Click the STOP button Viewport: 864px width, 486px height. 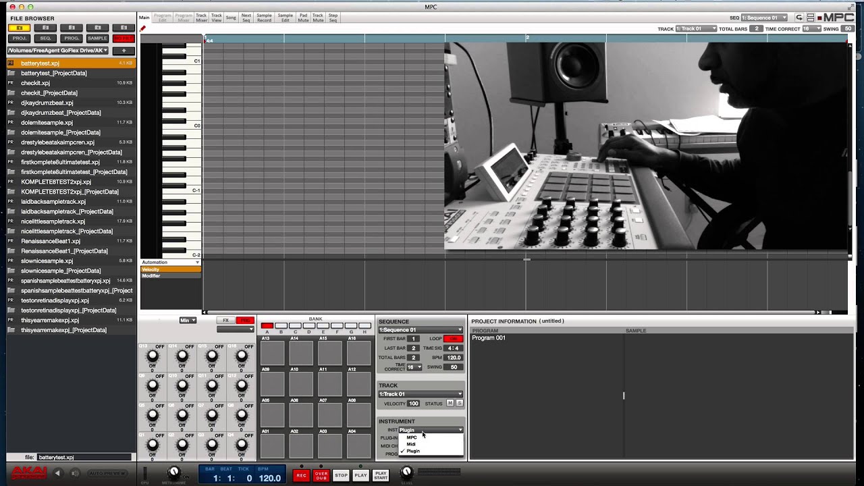pyautogui.click(x=341, y=475)
